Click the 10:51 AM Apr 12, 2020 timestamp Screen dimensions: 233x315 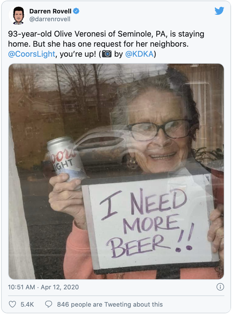(x=43, y=287)
